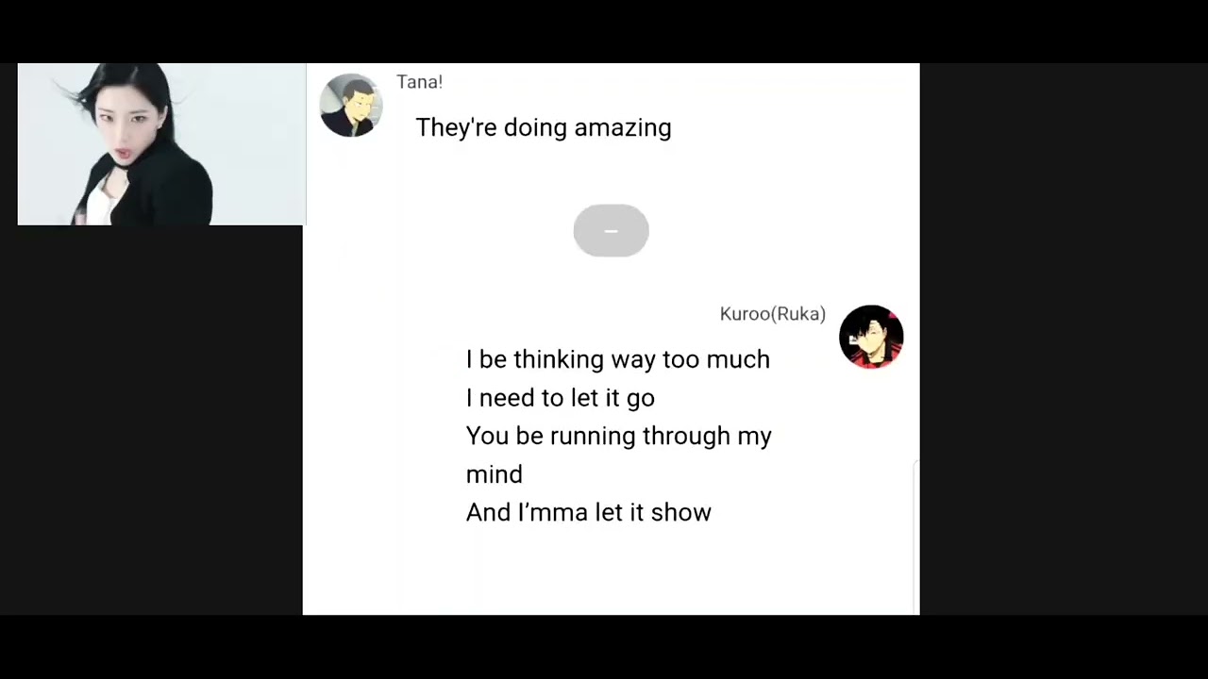Select the "They're doing amazing" message
This screenshot has height=679, width=1208.
point(543,127)
